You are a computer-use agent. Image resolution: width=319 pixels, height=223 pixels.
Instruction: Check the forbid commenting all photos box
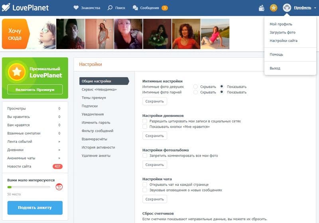tap(145, 156)
